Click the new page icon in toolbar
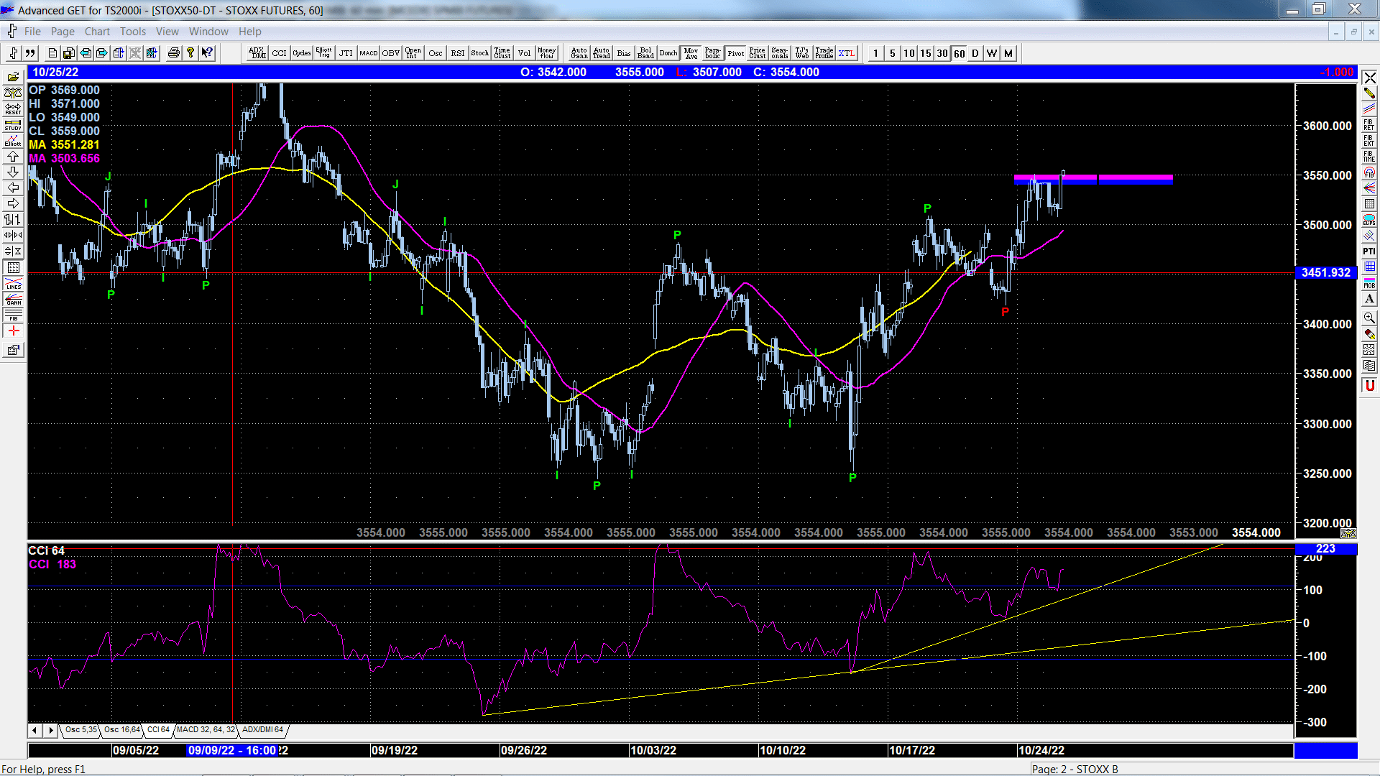This screenshot has width=1380, height=776. pos(52,53)
